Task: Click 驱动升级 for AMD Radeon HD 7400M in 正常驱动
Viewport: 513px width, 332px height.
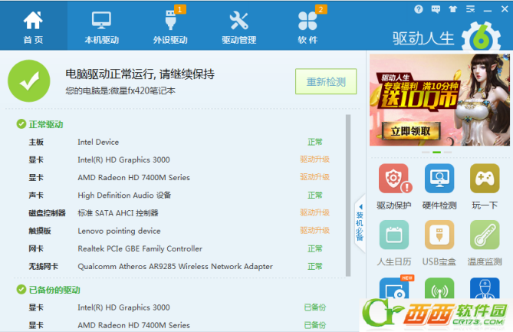Action: click(314, 177)
